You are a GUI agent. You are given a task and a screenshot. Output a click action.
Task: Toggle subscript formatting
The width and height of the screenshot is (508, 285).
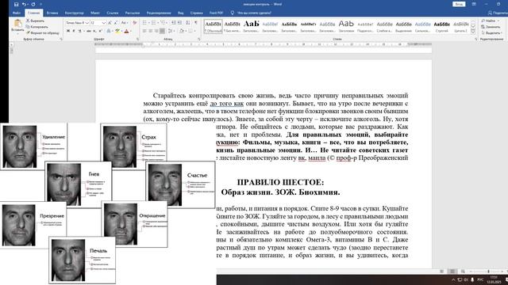click(x=94, y=31)
